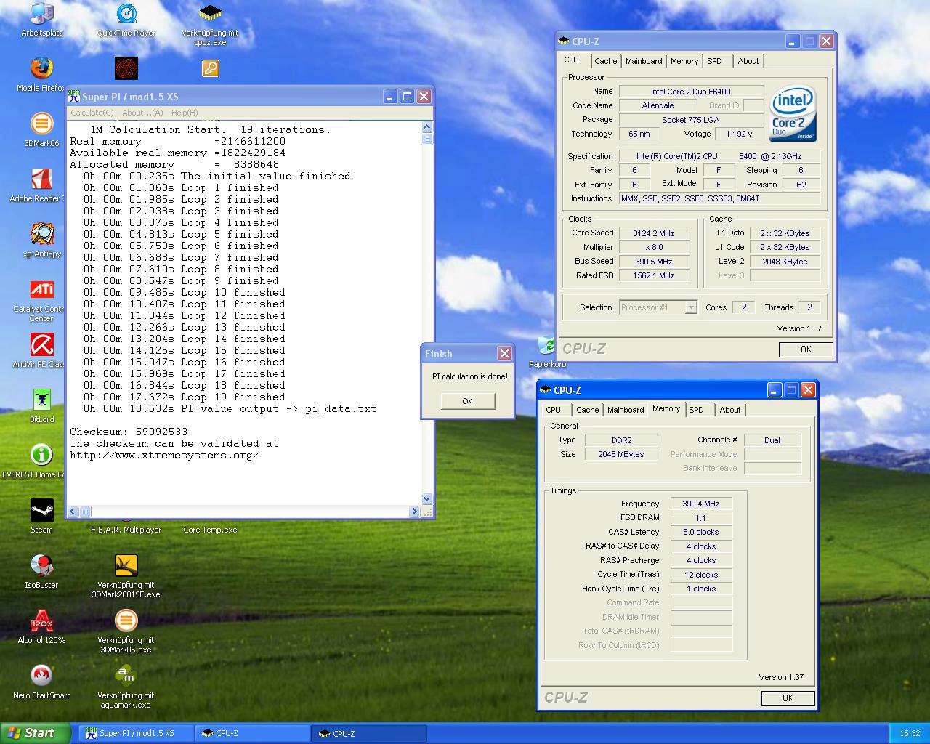Screen dimensions: 930x744
Task: Click the Core Speed value 3124.2 MHz
Action: (x=654, y=233)
